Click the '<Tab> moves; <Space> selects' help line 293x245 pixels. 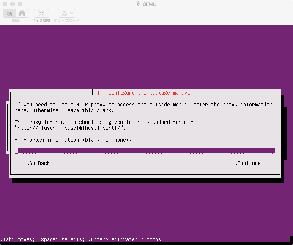(x=81, y=239)
